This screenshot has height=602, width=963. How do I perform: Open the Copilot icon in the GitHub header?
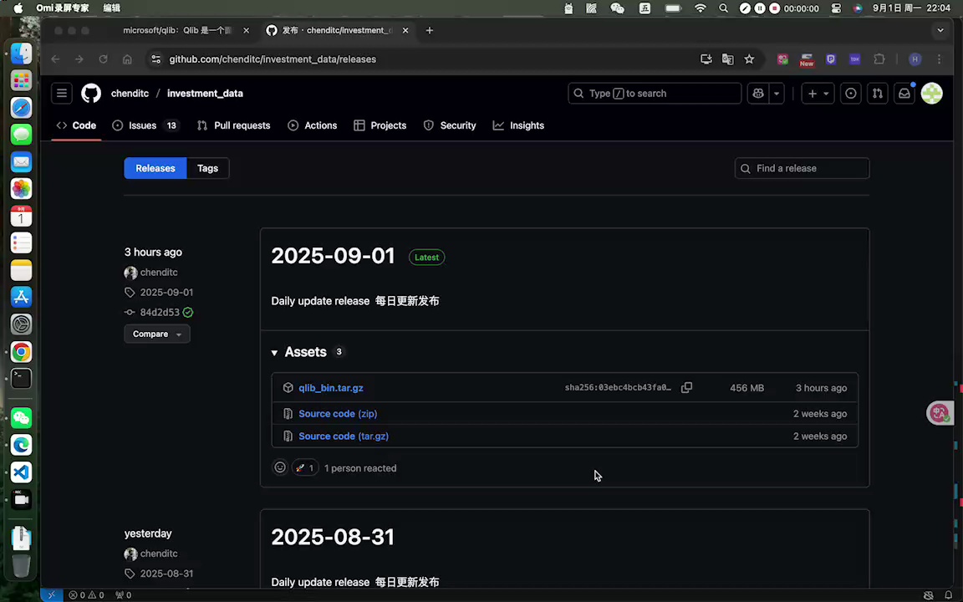pos(757,93)
